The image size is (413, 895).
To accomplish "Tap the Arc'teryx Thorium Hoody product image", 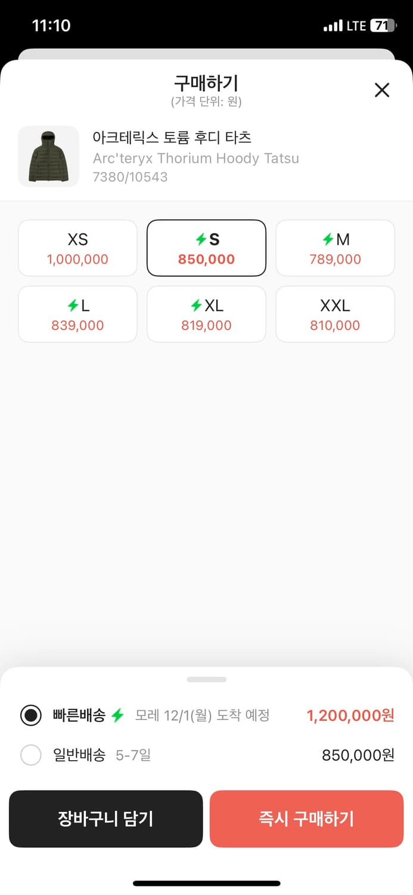I will tap(48, 156).
